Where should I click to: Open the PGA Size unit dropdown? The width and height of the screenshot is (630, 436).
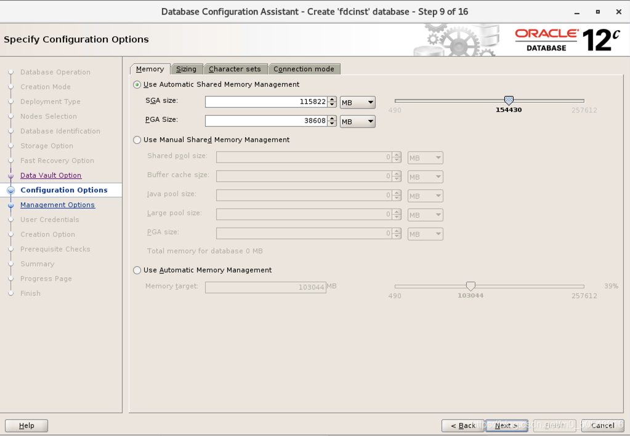coord(358,122)
